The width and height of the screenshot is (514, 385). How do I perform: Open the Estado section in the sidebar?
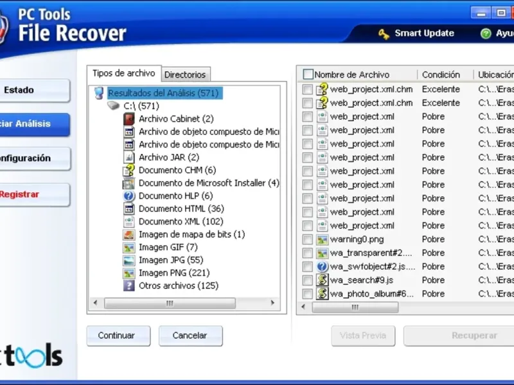click(35, 90)
